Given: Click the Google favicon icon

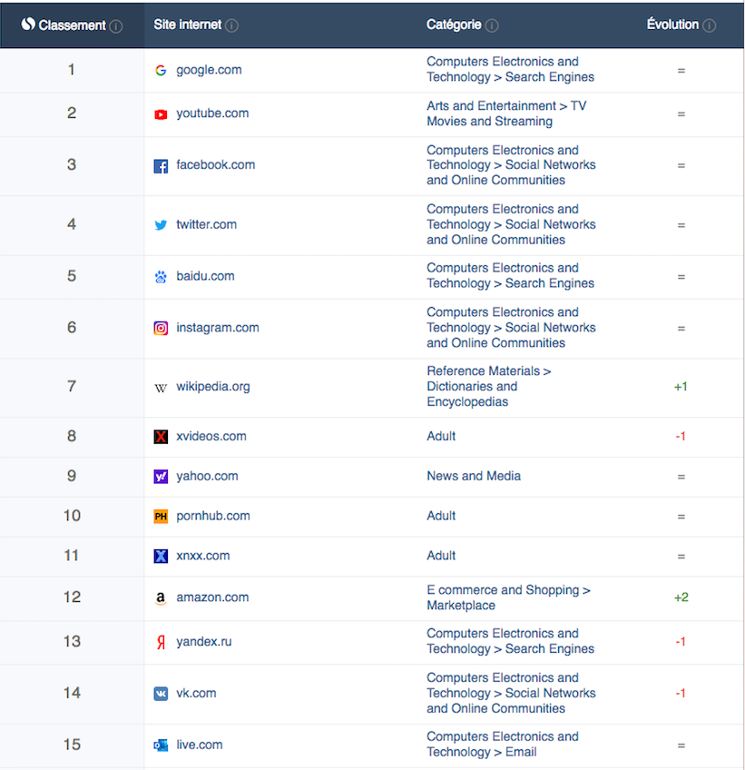Looking at the screenshot, I should pos(161,70).
